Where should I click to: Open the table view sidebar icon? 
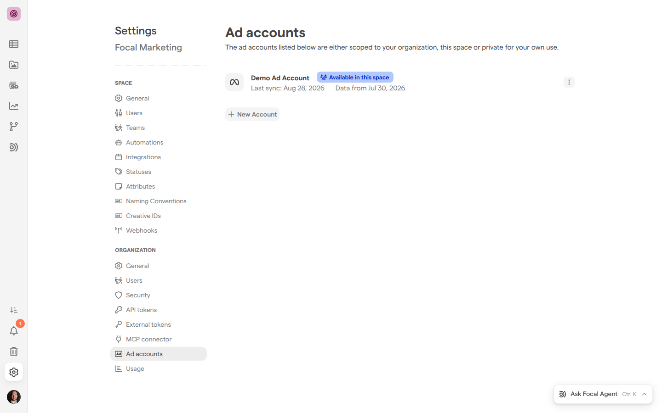(x=14, y=44)
